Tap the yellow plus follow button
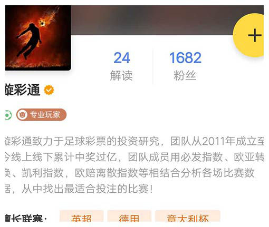Viewport: 269px width, 227px height. pos(249,35)
